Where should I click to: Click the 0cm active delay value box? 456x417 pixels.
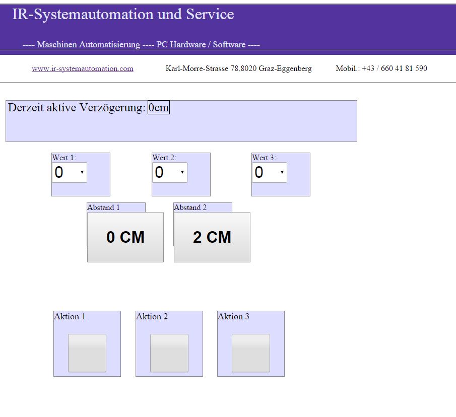point(159,107)
